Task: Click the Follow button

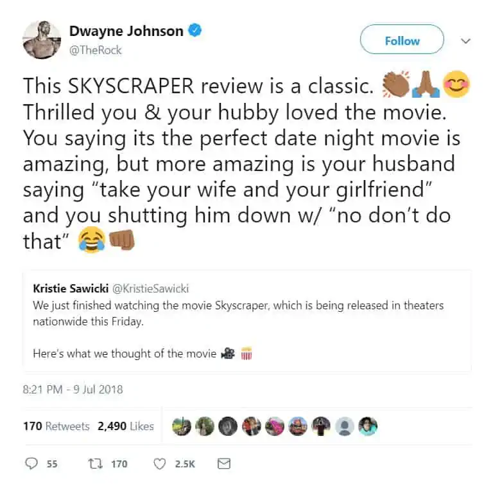Action: [402, 41]
